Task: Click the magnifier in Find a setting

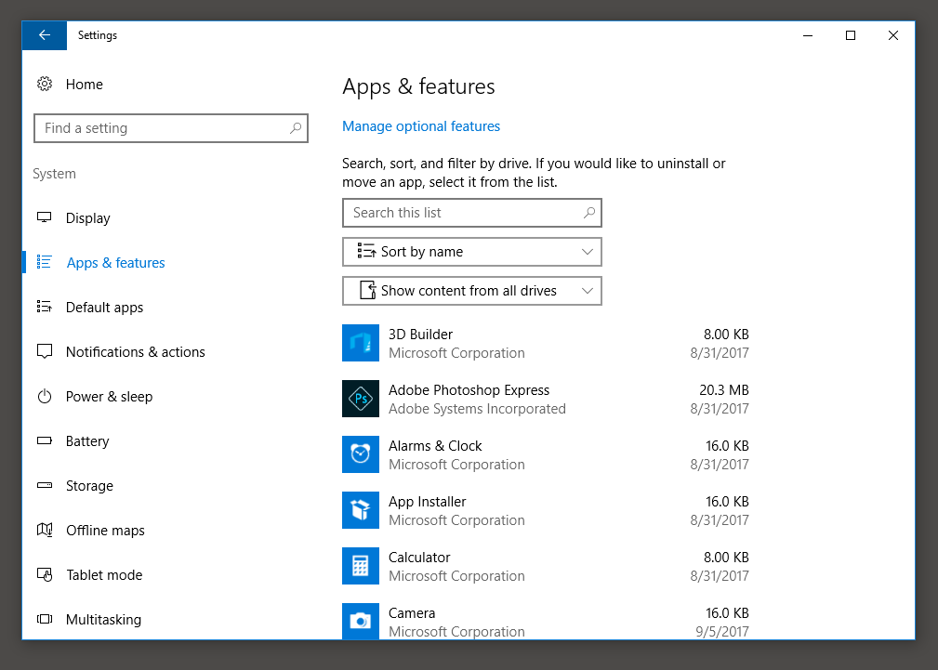Action: point(296,128)
